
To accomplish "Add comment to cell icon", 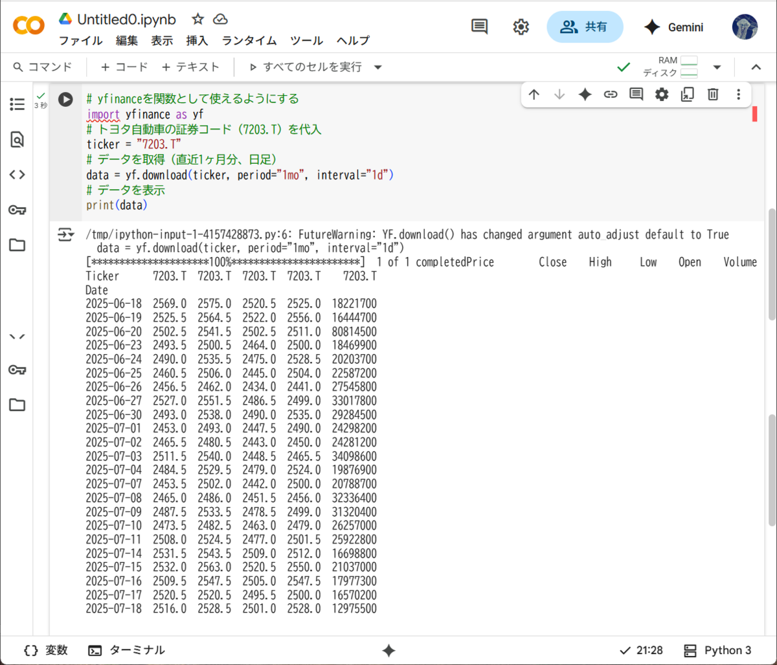I will pos(636,95).
